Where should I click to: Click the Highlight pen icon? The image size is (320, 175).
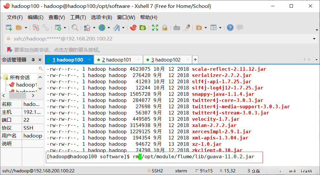(186, 28)
